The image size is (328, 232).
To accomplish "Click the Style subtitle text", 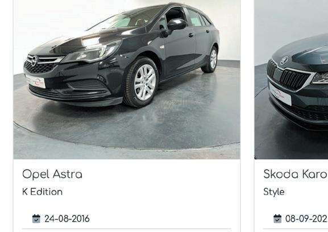I will click(x=274, y=192).
